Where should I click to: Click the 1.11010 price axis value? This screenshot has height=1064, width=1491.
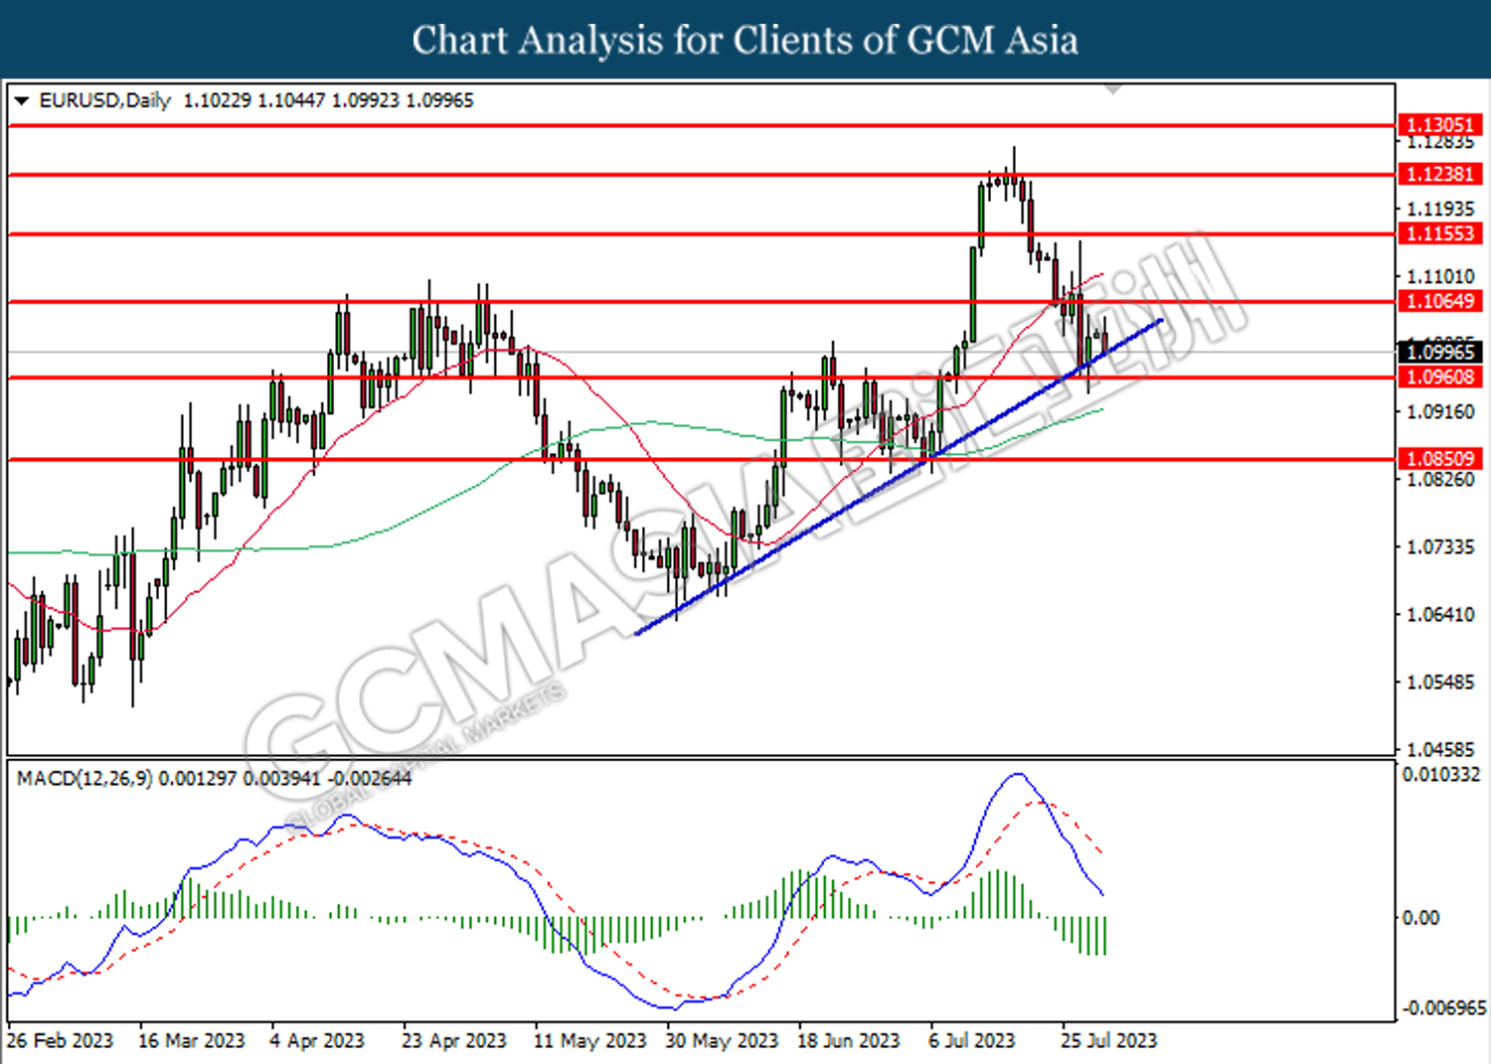coord(1441,276)
